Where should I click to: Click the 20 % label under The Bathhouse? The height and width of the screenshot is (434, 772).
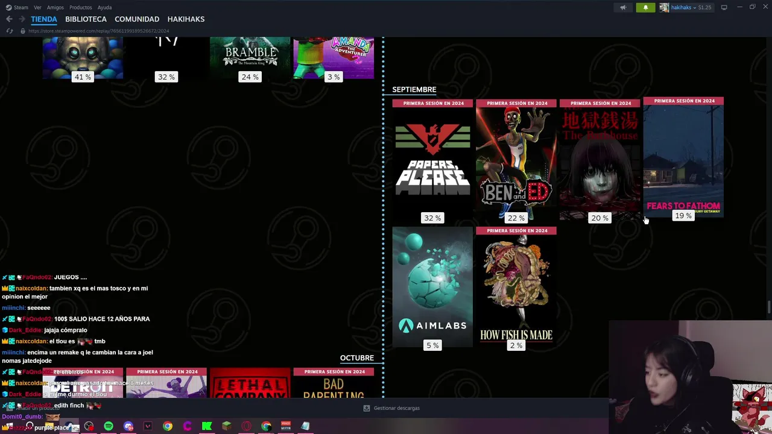click(600, 218)
